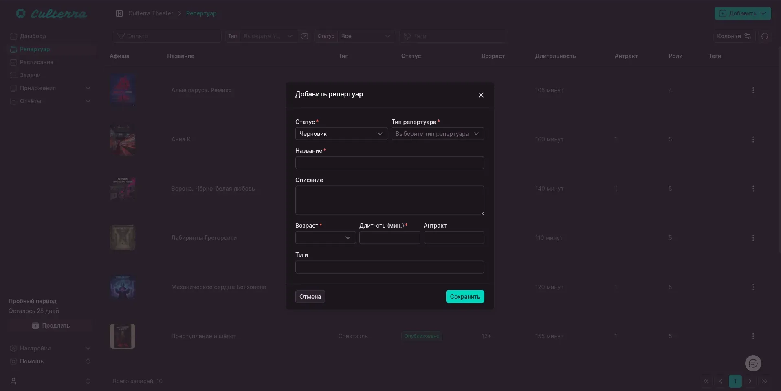Click the profile switcher chevrons at sidebar bottom
This screenshot has height=391, width=781.
[88, 381]
